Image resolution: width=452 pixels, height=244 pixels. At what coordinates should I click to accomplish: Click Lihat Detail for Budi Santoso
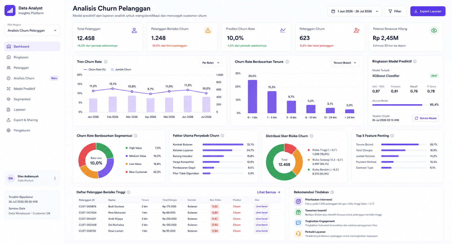pos(262,206)
